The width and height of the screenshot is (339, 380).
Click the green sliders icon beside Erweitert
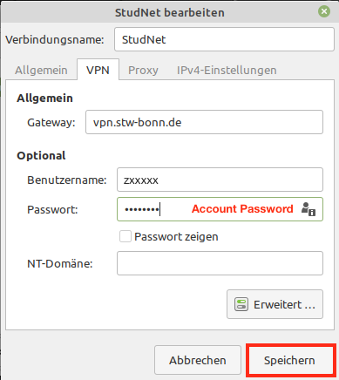(241, 304)
